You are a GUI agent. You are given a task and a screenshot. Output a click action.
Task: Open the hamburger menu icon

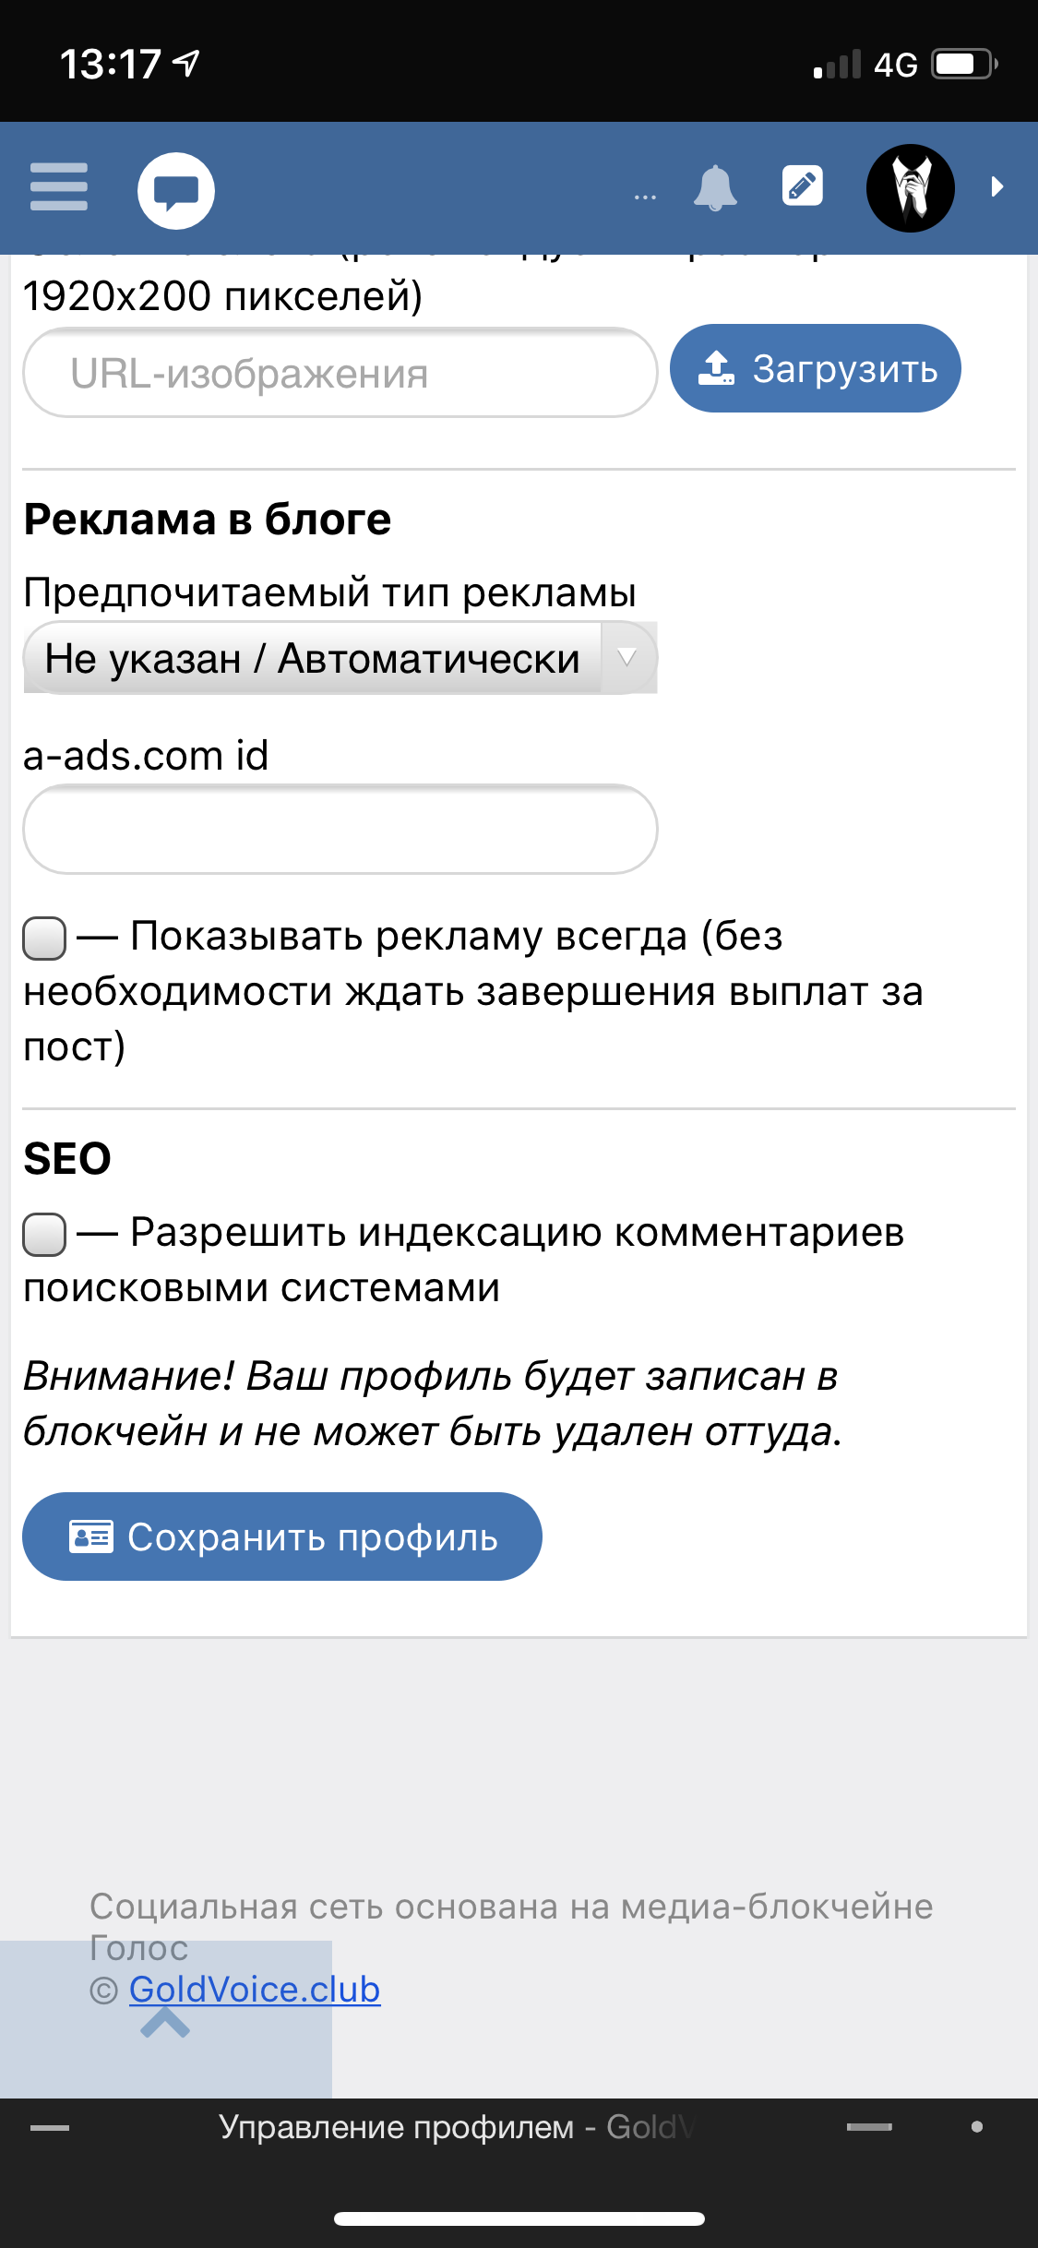point(58,187)
